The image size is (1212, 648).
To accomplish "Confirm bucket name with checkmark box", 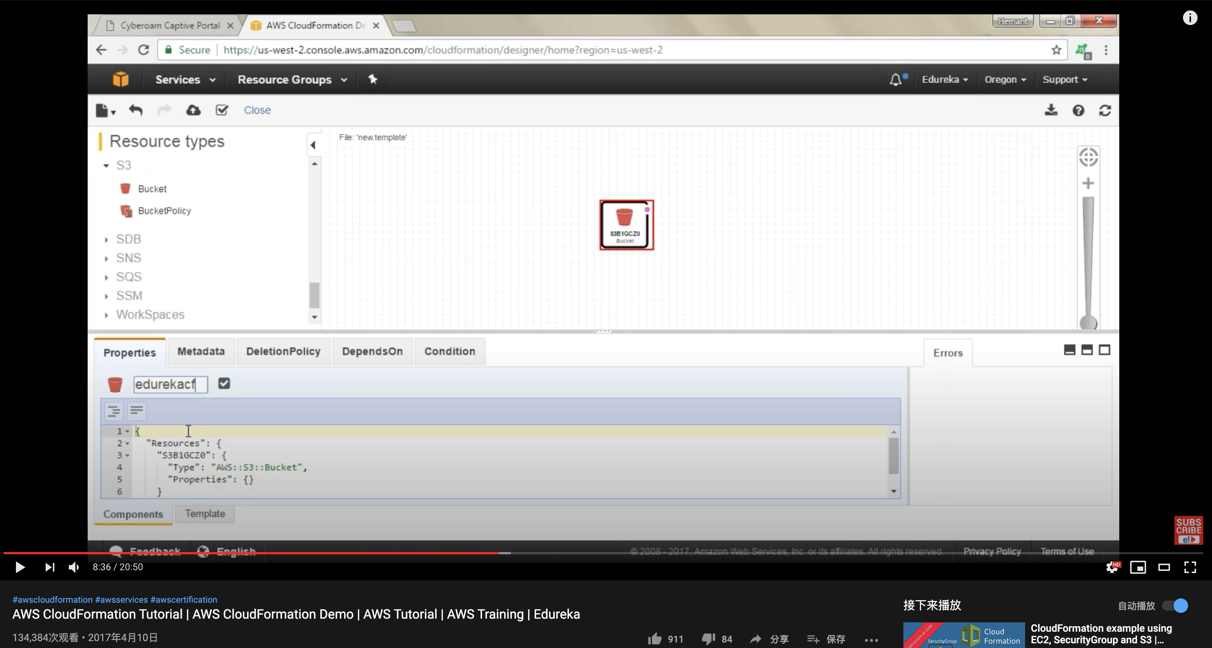I will (x=224, y=383).
